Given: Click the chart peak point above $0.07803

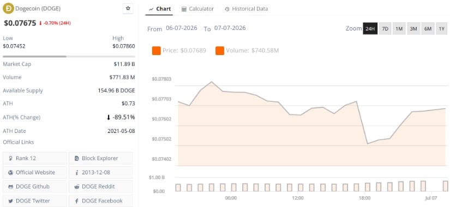Looking at the screenshot, I should tap(212, 82).
